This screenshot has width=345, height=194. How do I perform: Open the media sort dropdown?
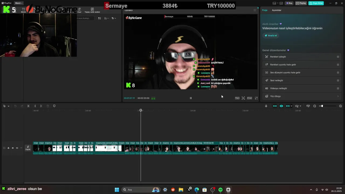(106, 18)
